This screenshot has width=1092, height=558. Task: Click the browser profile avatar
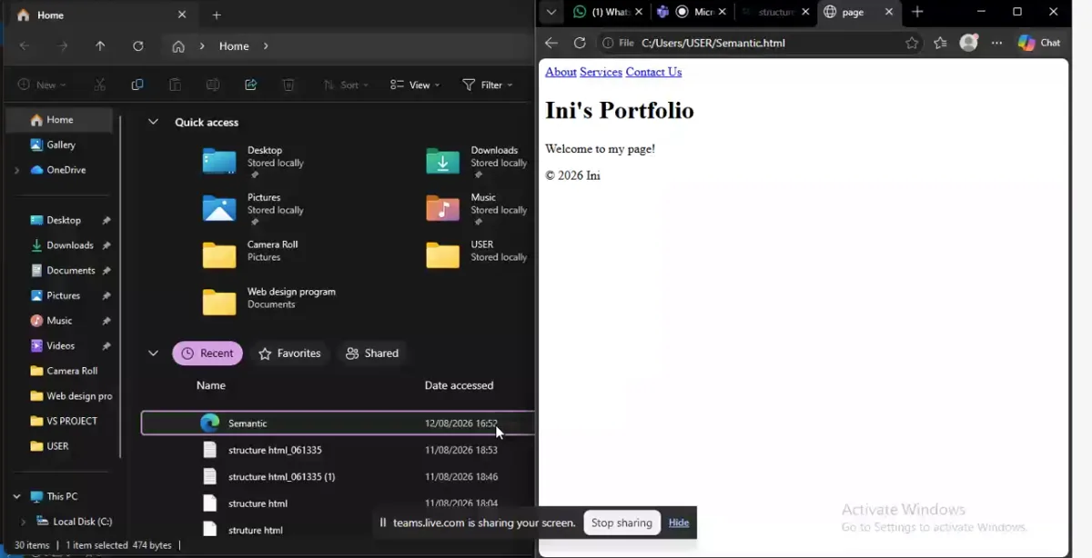coord(969,43)
